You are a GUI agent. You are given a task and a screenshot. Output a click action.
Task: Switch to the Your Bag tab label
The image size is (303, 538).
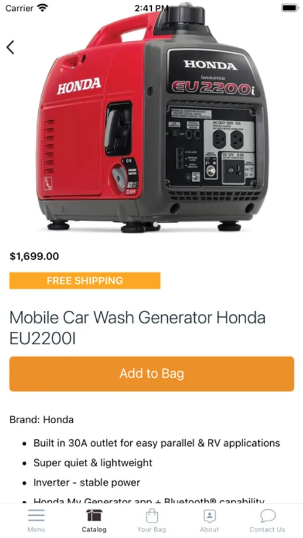[152, 530]
